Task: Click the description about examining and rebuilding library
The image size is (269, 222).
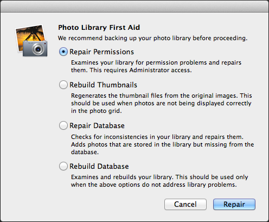Action: coord(159,181)
